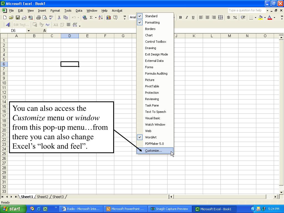This screenshot has height=213, width=284.
Task: Apply the red font color
Action: [270, 17]
